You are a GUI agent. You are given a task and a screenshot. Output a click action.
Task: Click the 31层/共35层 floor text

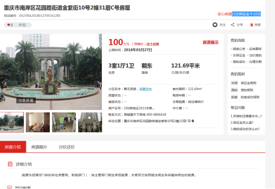tap(180, 73)
